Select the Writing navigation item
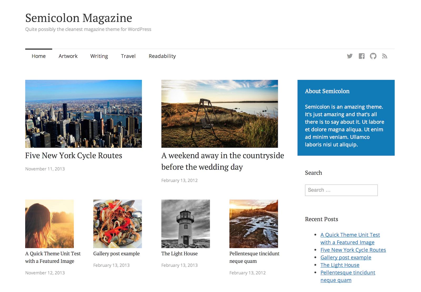Image resolution: width=421 pixels, height=292 pixels. coord(99,56)
